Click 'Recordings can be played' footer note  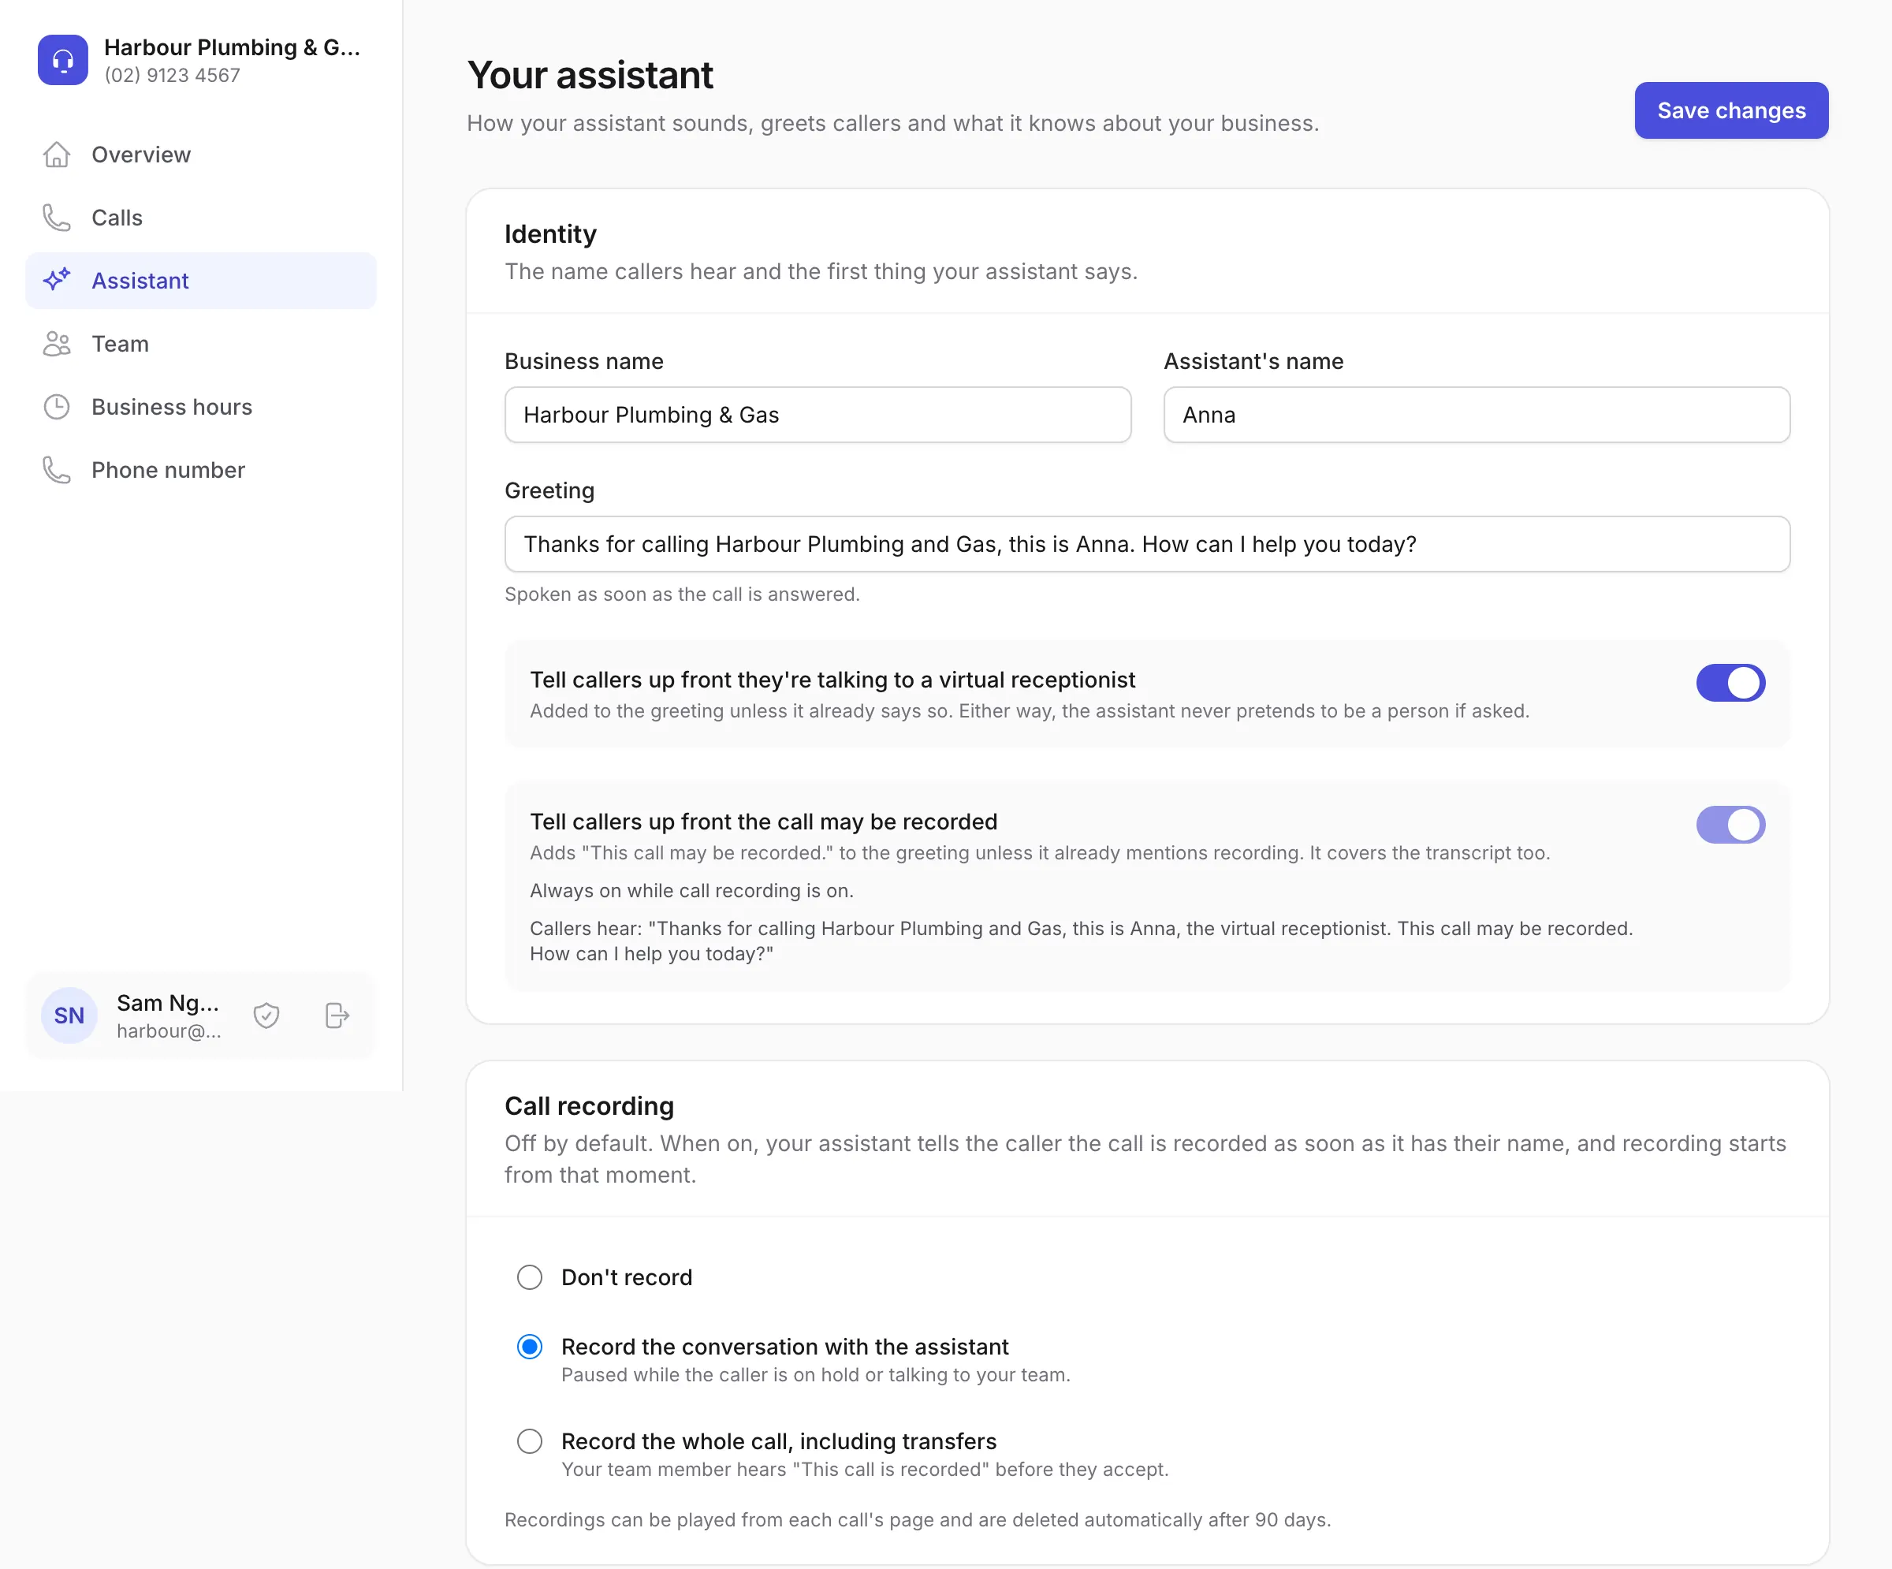click(917, 1520)
